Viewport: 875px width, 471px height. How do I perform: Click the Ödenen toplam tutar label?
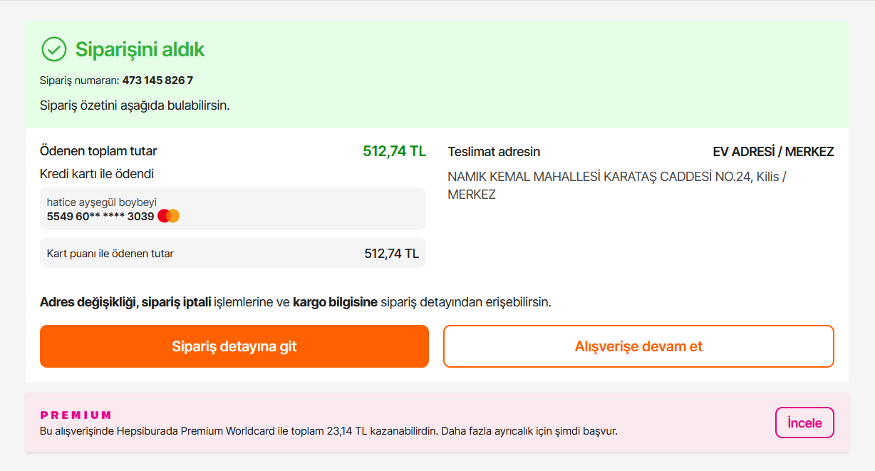coord(98,151)
